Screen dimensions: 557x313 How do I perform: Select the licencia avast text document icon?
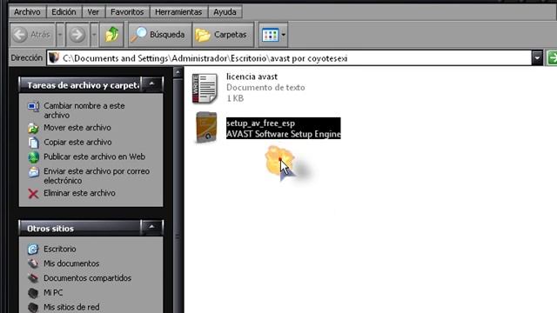coord(205,89)
